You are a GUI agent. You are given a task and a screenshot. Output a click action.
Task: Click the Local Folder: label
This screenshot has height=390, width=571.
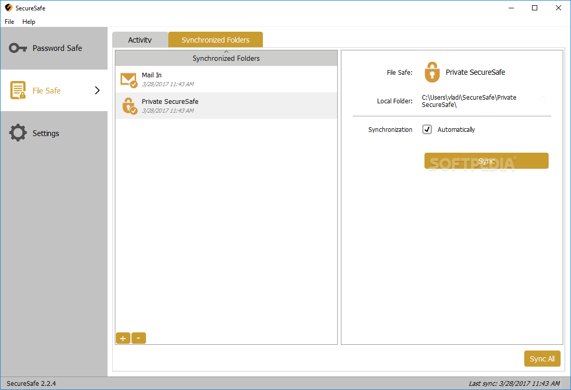click(x=395, y=101)
